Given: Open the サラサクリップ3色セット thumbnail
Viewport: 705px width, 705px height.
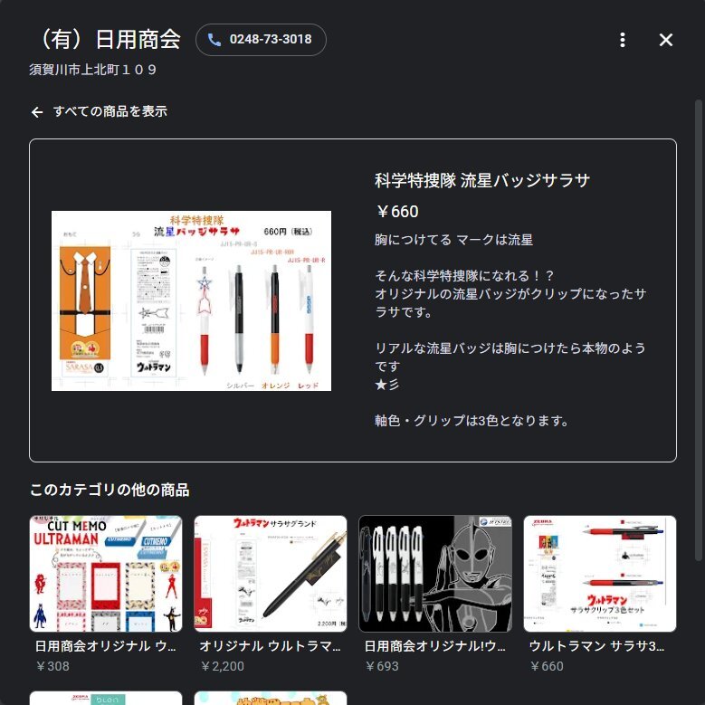Looking at the screenshot, I should click(600, 574).
